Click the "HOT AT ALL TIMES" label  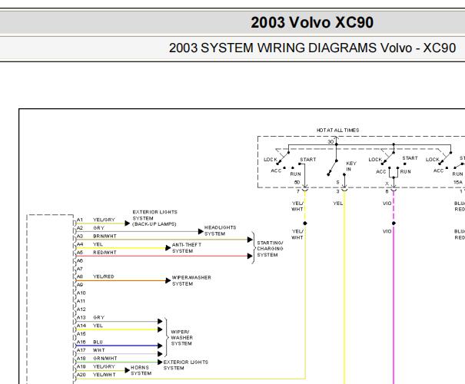[x=337, y=131]
